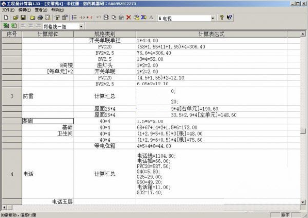Click the What's This arrow help icon
This screenshot has width=308, height=218.
point(229,18)
